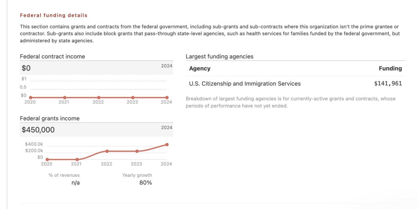The image size is (418, 209).
Task: Select 2020 data point on grants income chart
Action: (47, 159)
